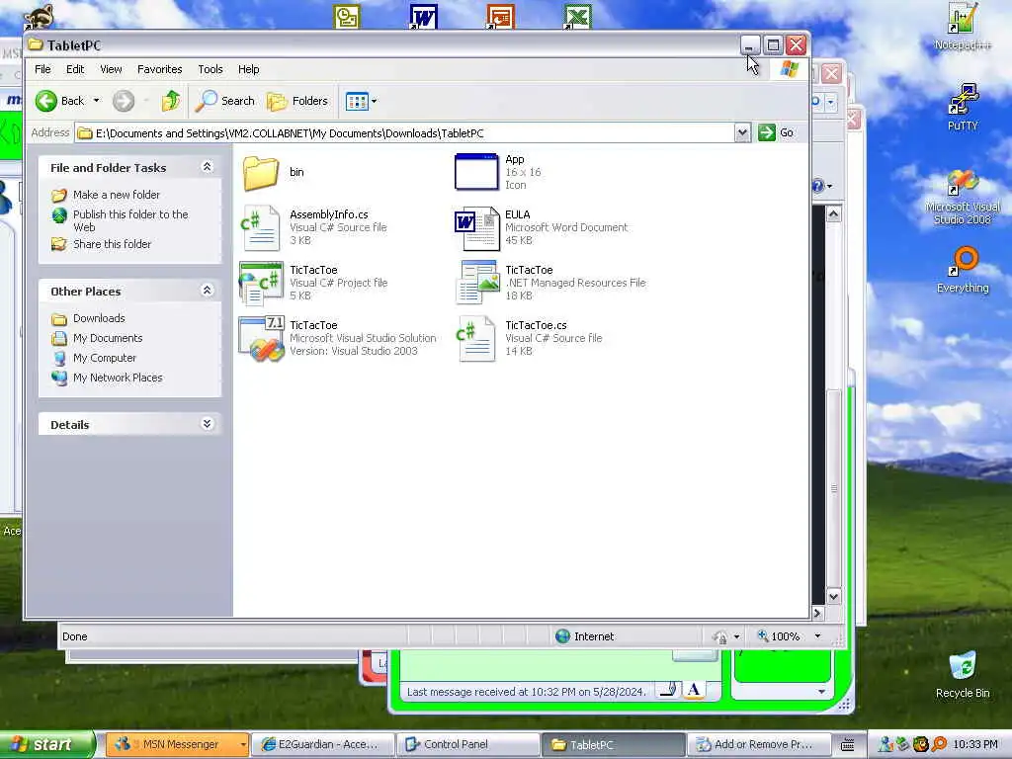Switch to Add or Remove Programs taskbar button
Screen dimensions: 1012x759
[x=758, y=744]
